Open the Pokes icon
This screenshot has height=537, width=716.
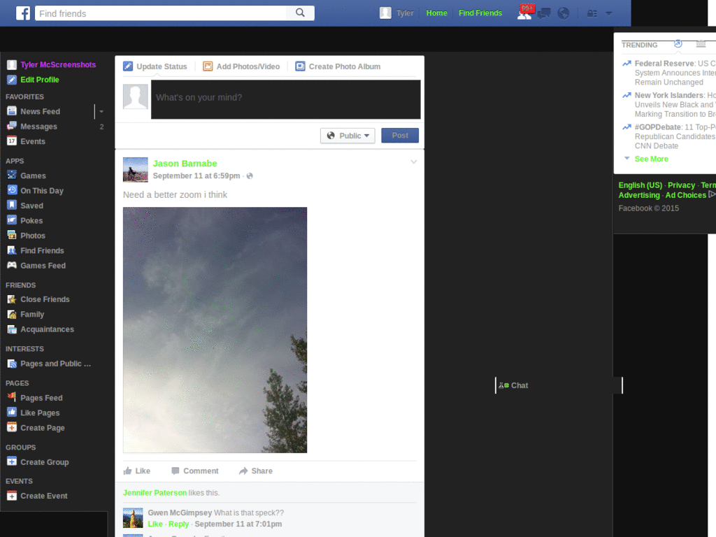[x=12, y=220]
